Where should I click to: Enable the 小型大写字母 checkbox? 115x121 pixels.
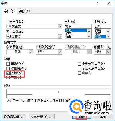79,64
